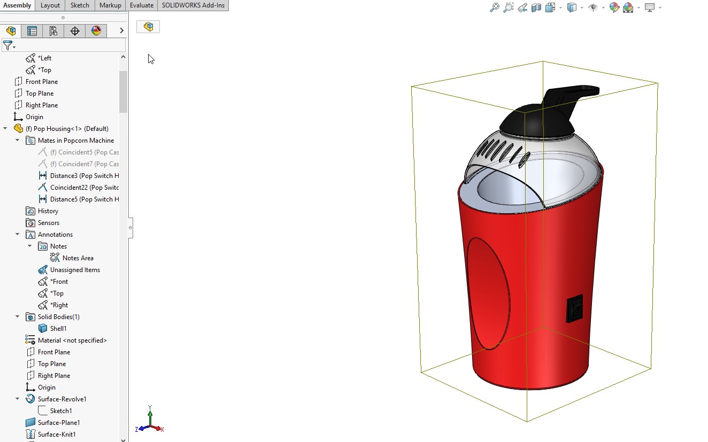708x442 pixels.
Task: Click the Edit Appearance icon
Action: click(x=614, y=7)
